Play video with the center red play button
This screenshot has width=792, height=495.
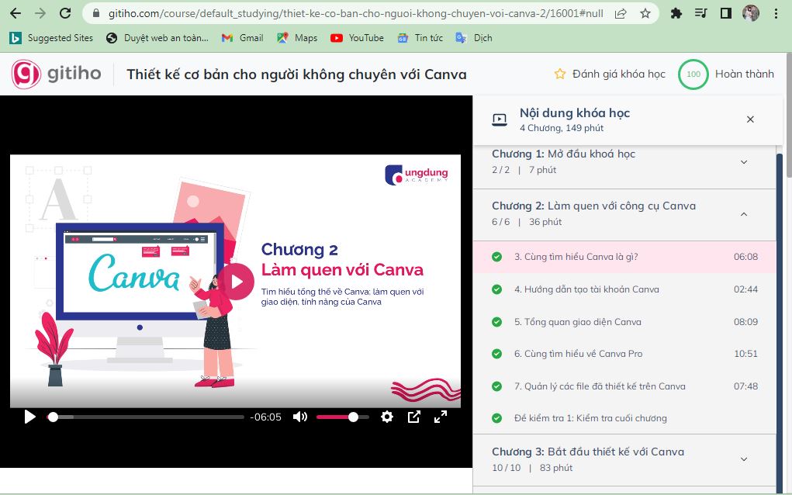(235, 282)
